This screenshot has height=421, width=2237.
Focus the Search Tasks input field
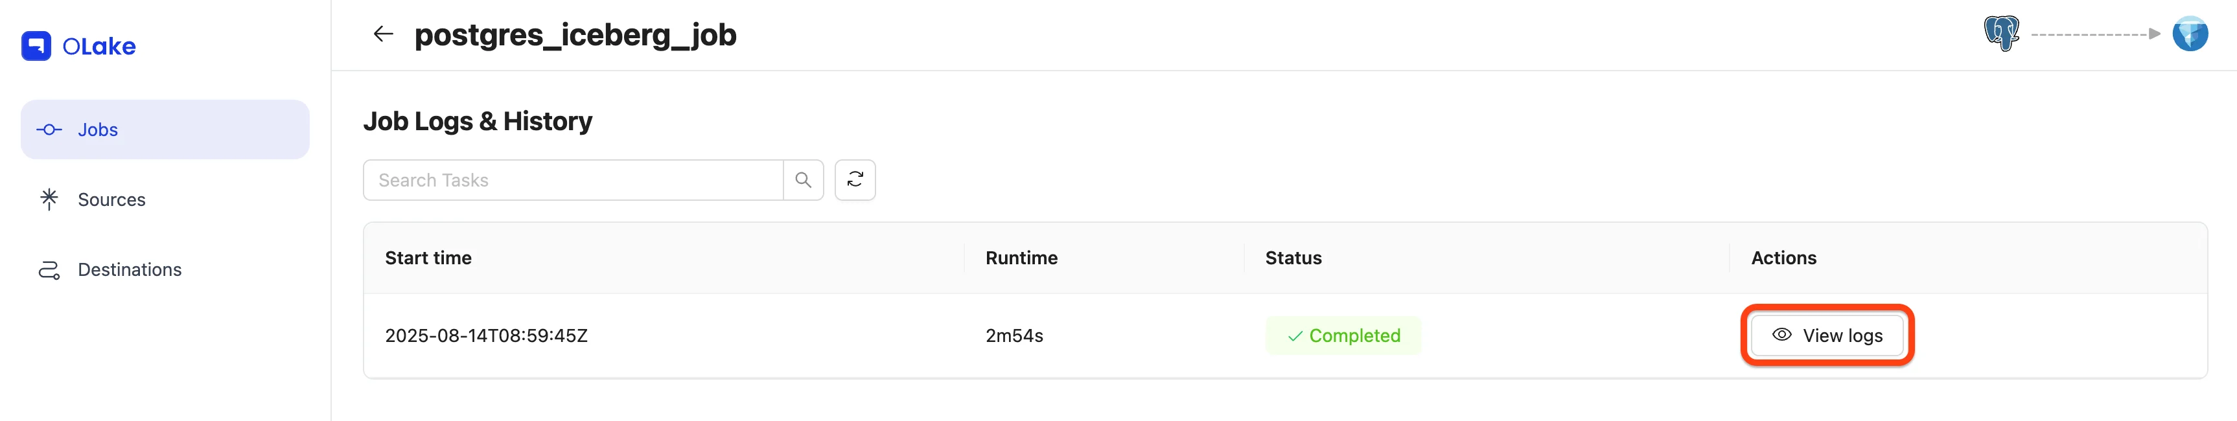[x=573, y=179]
